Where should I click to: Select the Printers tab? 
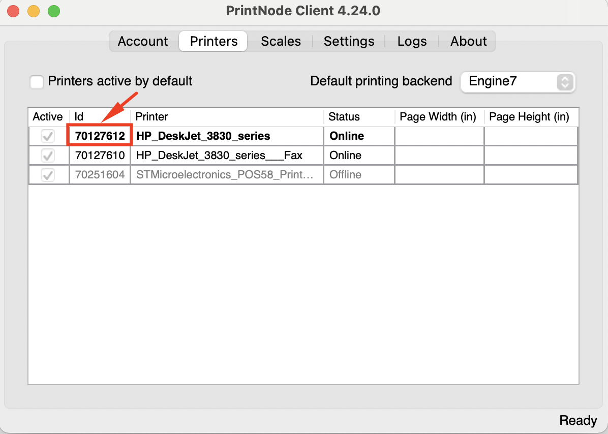coord(214,41)
